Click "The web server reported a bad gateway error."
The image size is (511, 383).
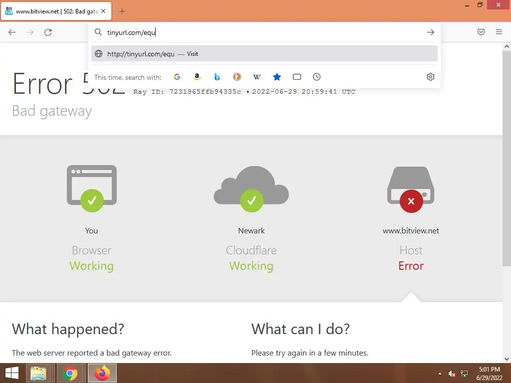tap(92, 353)
